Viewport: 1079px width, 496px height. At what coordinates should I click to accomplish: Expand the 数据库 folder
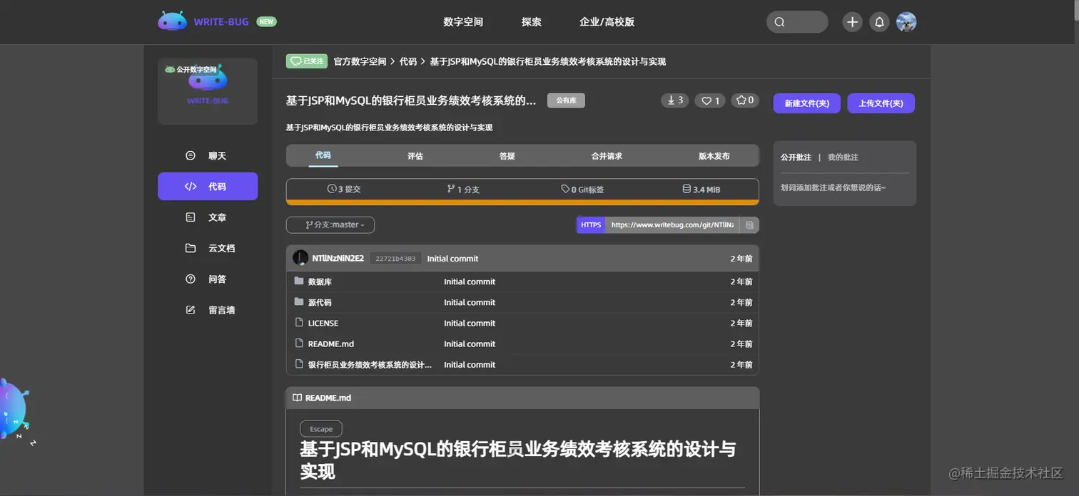click(319, 281)
